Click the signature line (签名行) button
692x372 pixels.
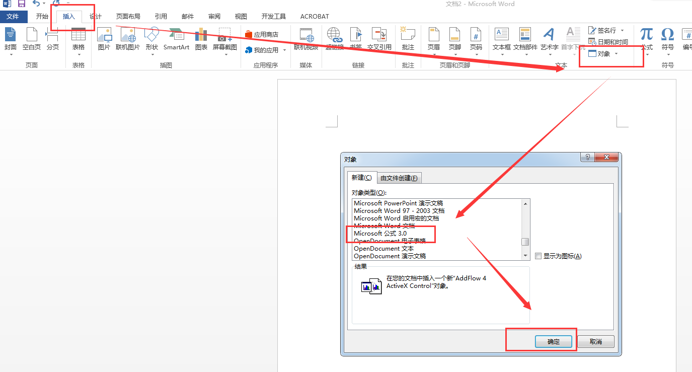602,31
